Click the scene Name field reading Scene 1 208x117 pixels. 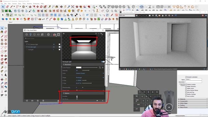click(x=194, y=79)
